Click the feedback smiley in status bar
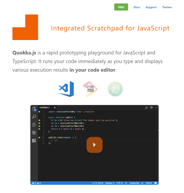This screenshot has width=184, height=193. point(155,183)
